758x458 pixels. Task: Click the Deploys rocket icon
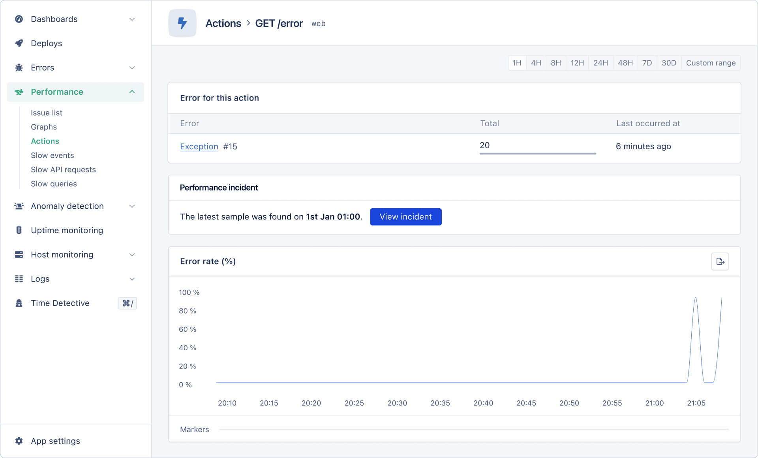(x=19, y=43)
